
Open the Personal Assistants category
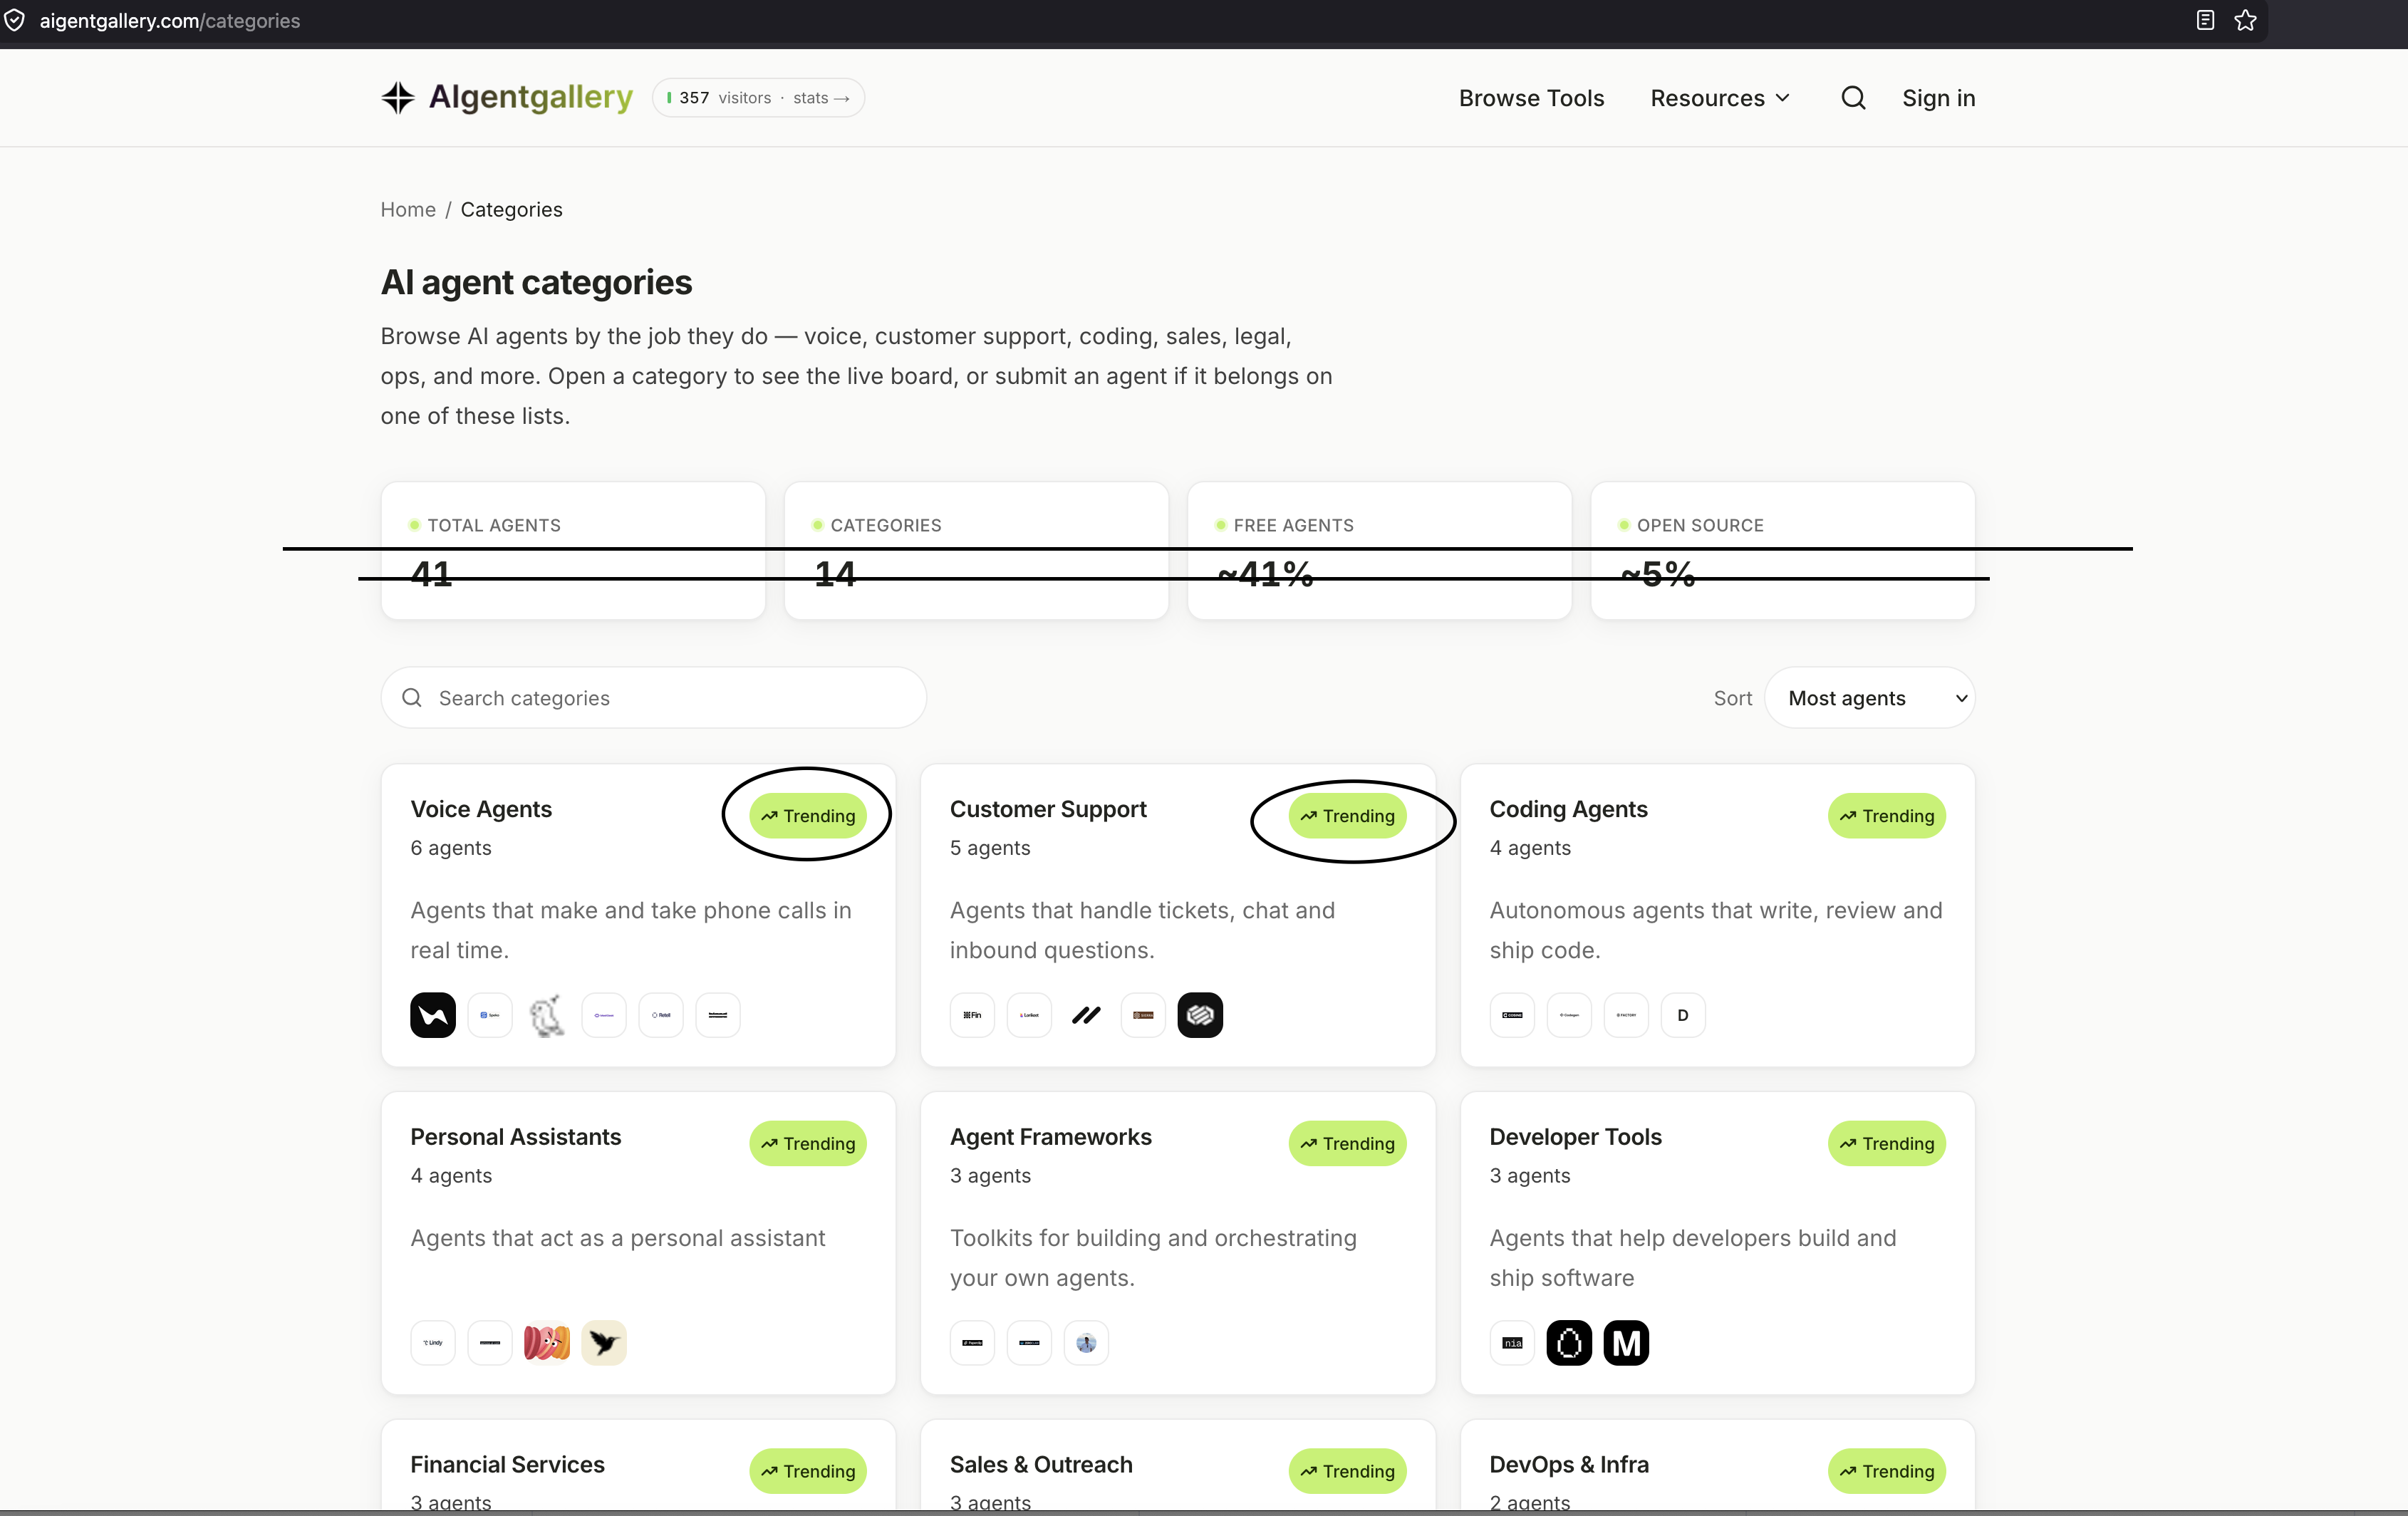pyautogui.click(x=516, y=1137)
